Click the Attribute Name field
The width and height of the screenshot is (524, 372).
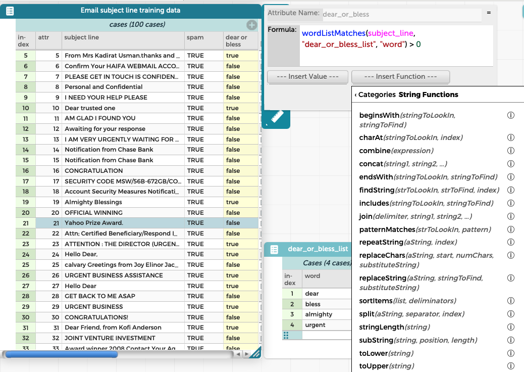coord(401,15)
